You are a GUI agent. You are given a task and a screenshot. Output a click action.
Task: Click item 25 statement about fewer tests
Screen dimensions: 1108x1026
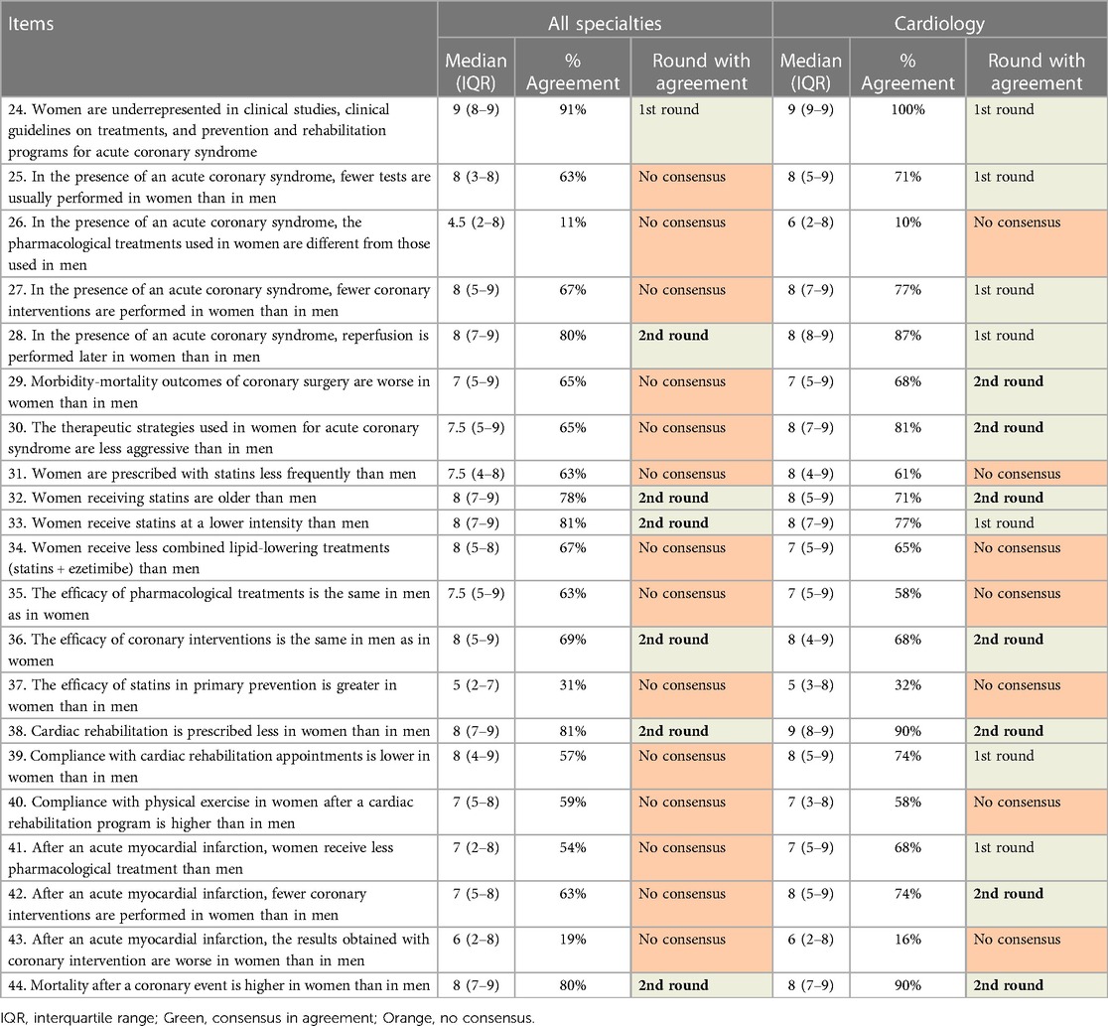coord(219,187)
